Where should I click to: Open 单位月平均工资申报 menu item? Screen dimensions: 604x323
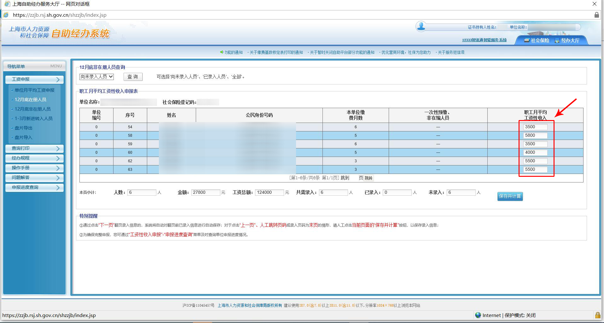pos(34,90)
